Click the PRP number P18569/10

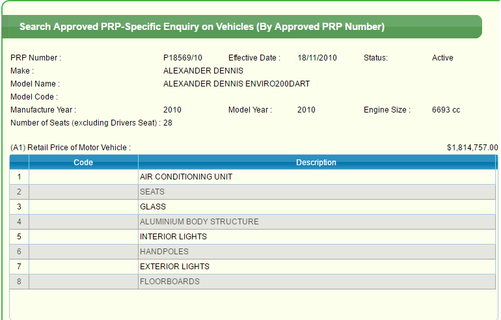coord(183,58)
